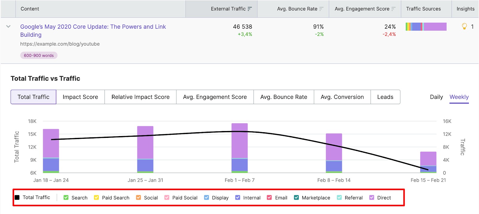Screen dimensions: 479x214
Task: Click the black Total Traffic legend square
Action: (17, 198)
